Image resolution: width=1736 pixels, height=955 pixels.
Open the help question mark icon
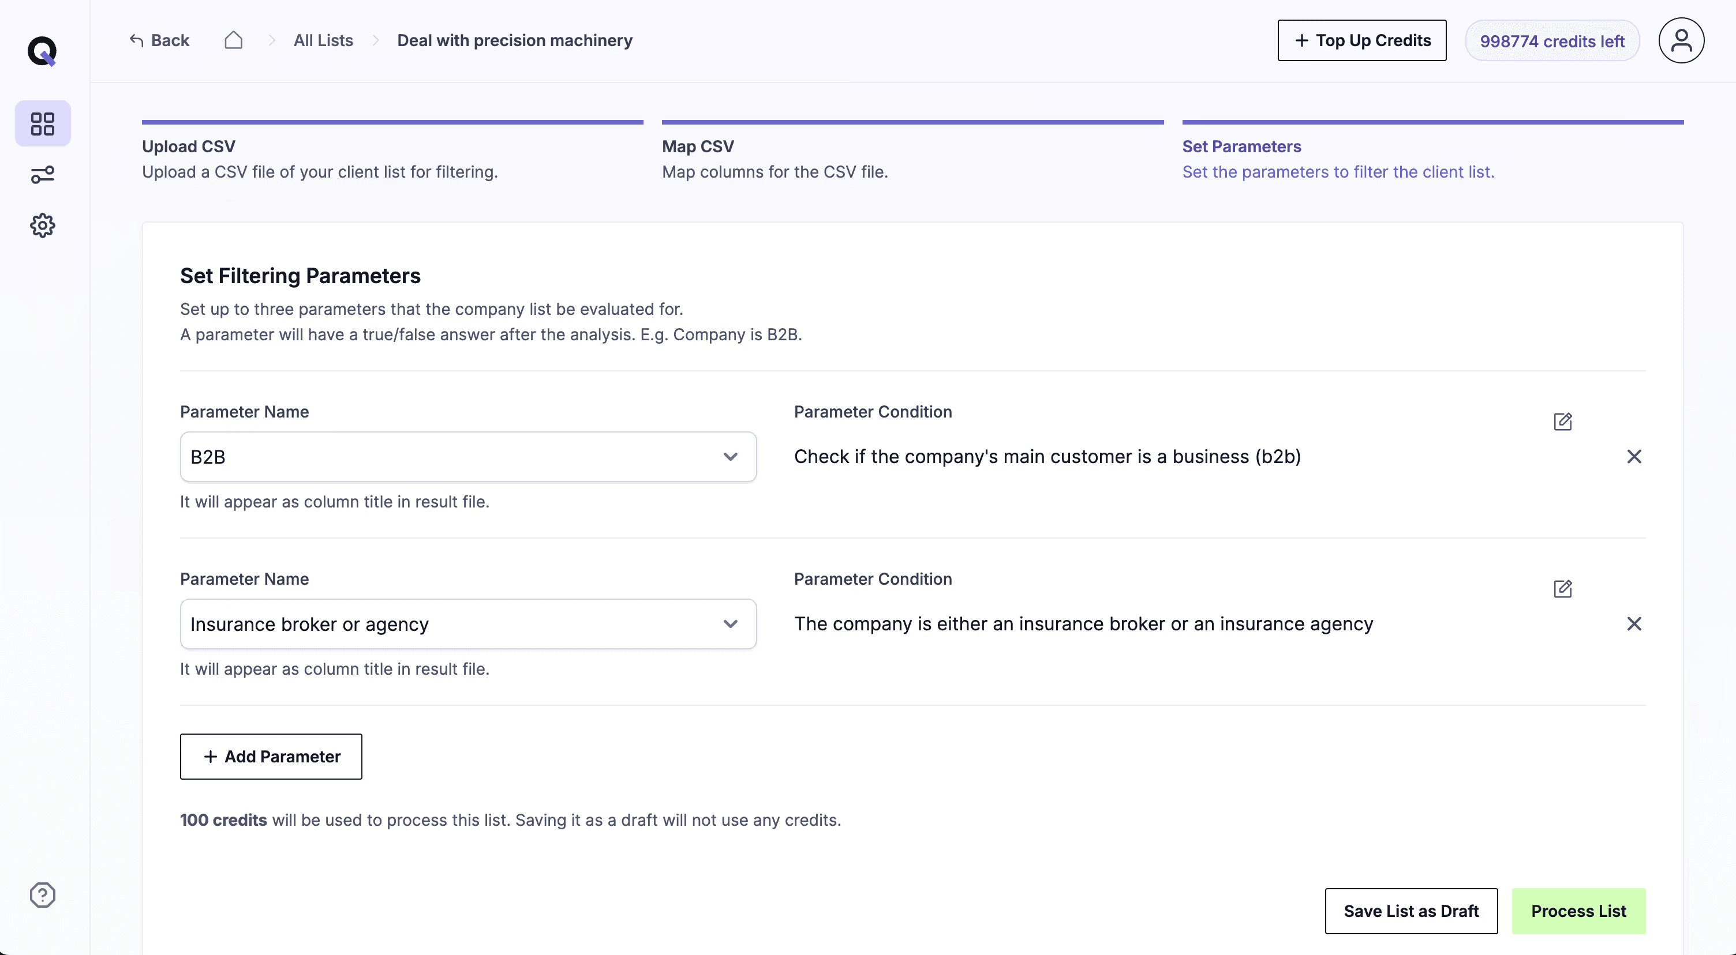pyautogui.click(x=43, y=895)
